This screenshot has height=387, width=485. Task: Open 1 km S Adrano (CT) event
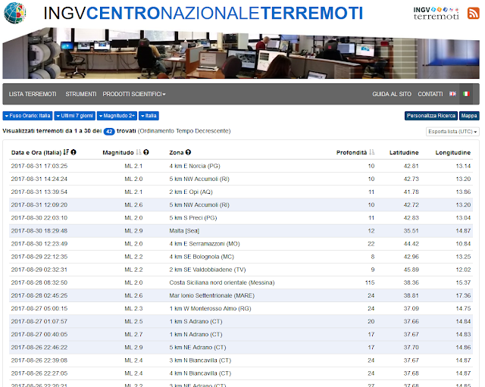tap(196, 322)
